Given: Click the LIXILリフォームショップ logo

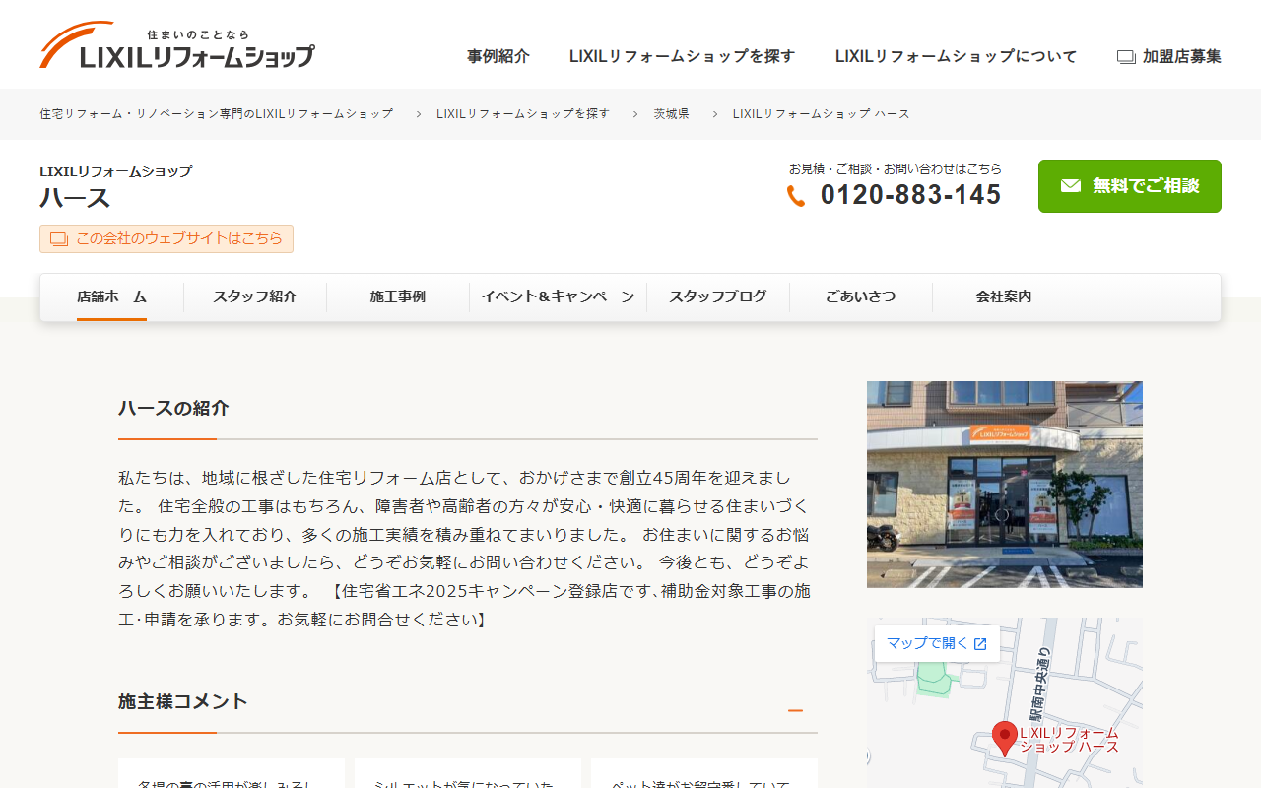Looking at the screenshot, I should coord(177,46).
